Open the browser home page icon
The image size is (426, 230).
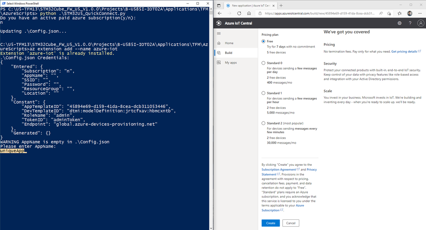249,13
